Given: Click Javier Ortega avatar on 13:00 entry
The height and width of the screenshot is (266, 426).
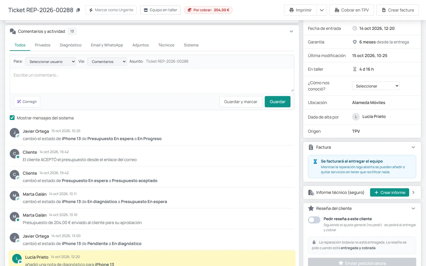Looking at the screenshot, I should click(14, 238).
